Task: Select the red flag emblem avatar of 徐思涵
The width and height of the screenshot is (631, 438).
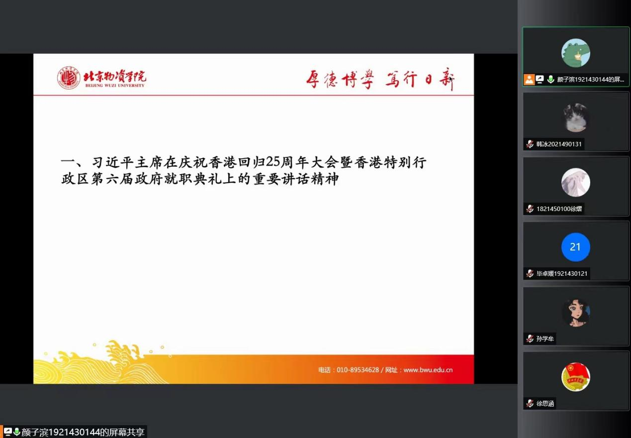Action: point(575,377)
